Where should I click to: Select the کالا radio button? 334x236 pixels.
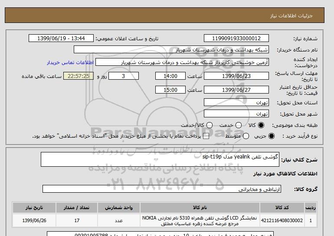point(261,125)
